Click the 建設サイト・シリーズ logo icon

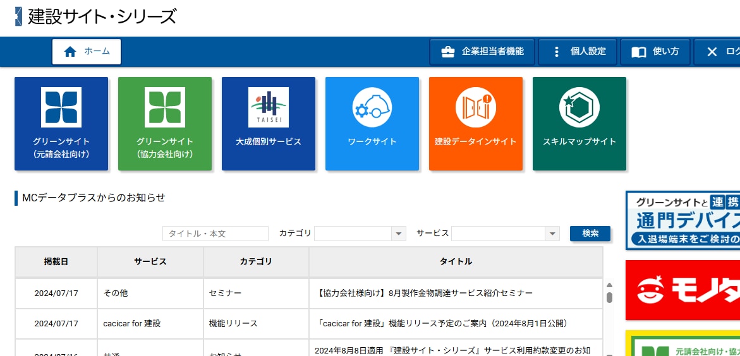tap(18, 16)
